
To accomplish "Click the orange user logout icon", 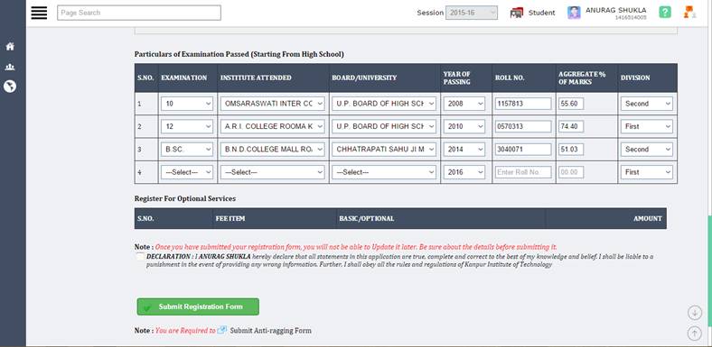I will point(689,13).
